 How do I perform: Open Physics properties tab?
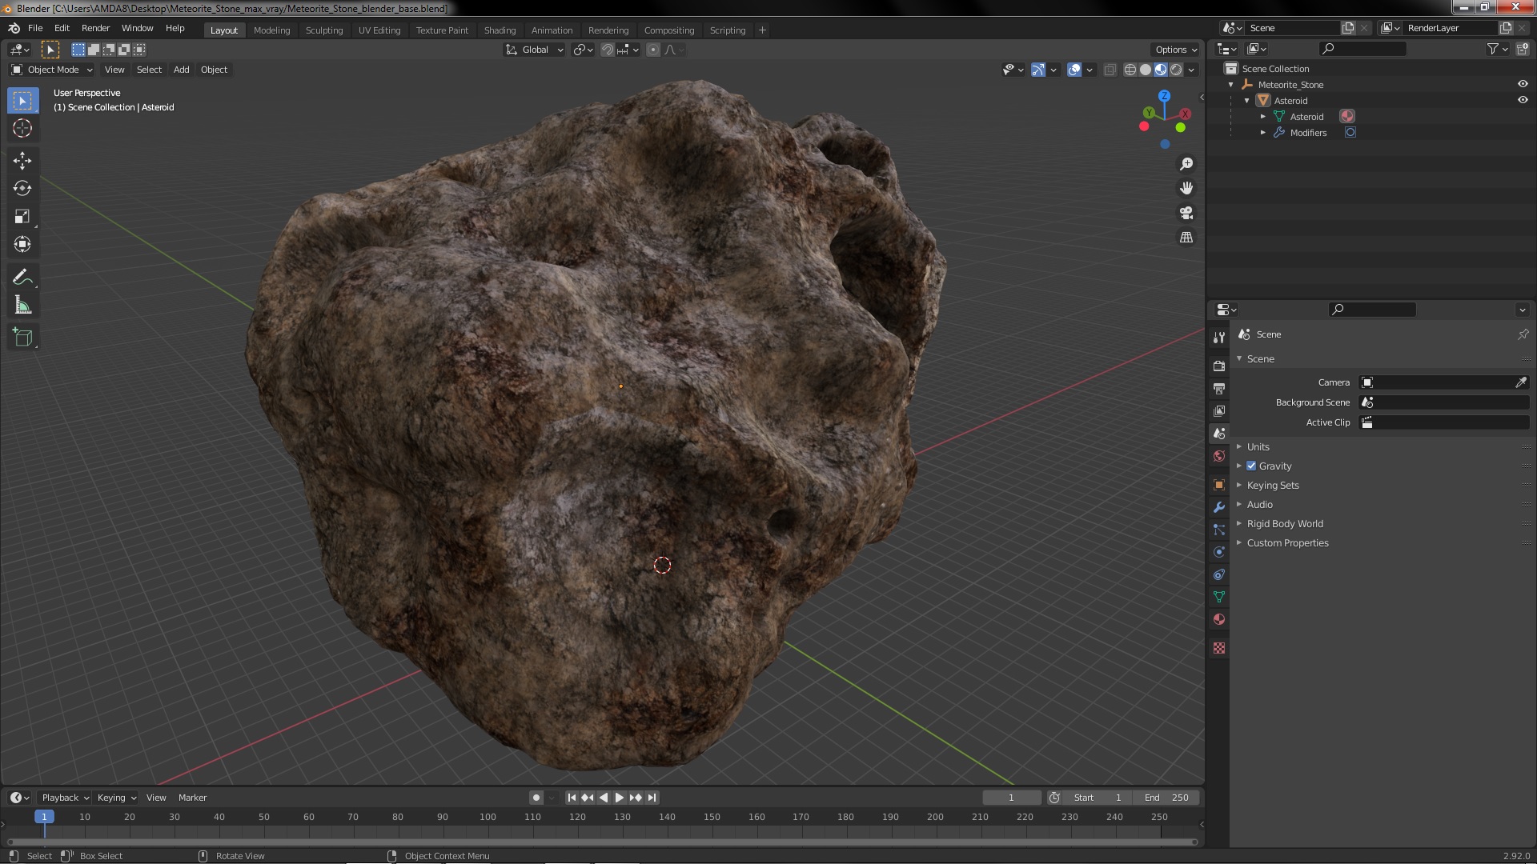(1219, 552)
